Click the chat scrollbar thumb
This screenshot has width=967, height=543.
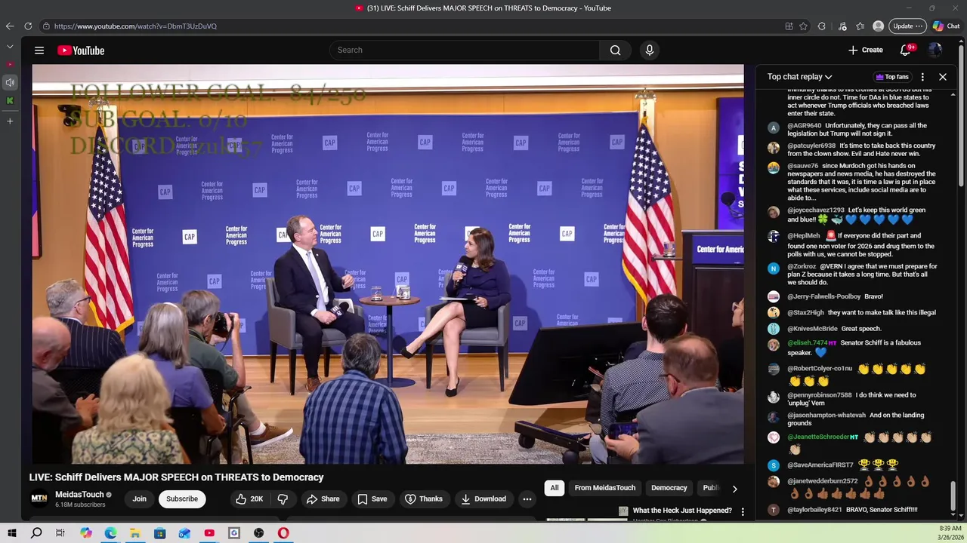[x=953, y=498]
